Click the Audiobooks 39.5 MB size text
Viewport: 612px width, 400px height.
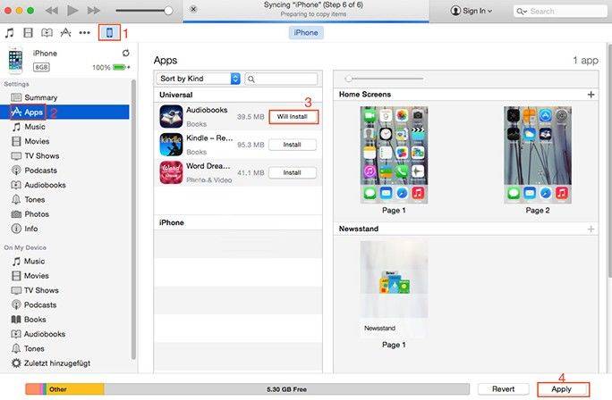point(251,117)
